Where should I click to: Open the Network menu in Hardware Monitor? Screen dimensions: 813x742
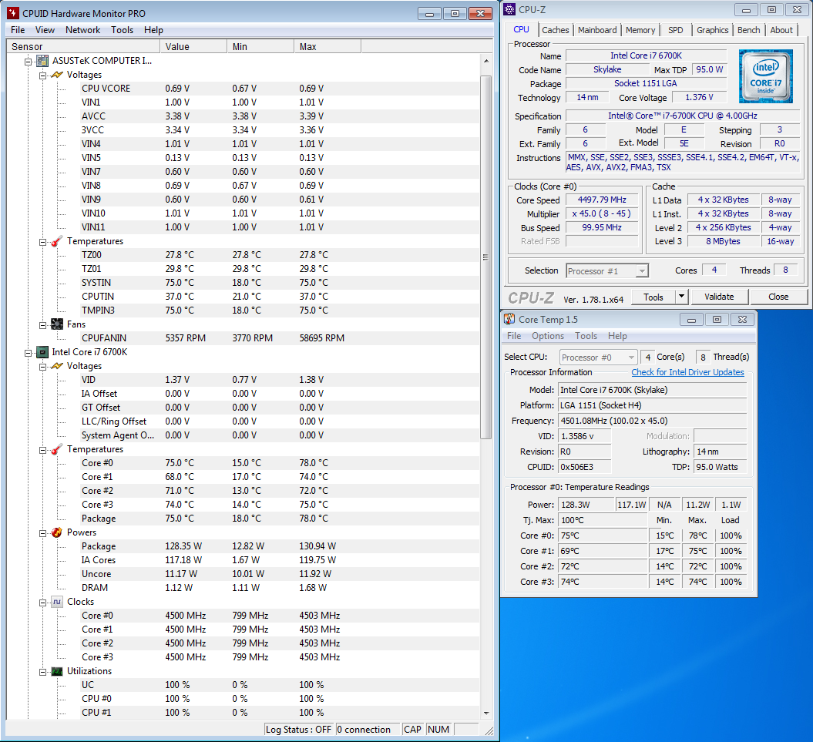click(83, 30)
